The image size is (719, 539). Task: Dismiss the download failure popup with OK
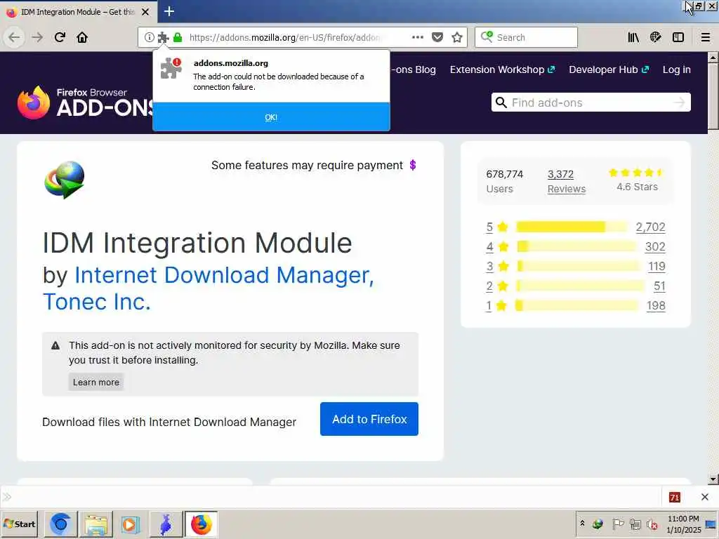coord(271,117)
